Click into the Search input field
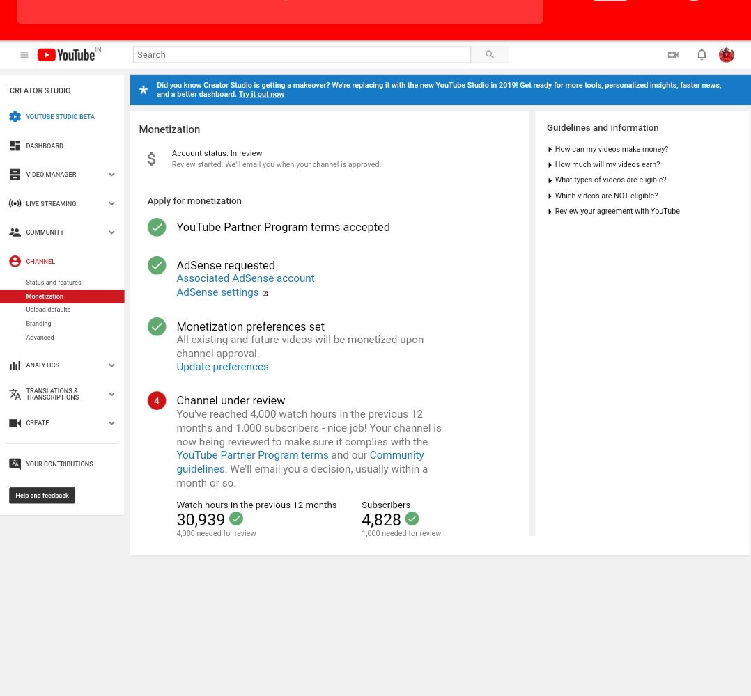 (x=302, y=54)
